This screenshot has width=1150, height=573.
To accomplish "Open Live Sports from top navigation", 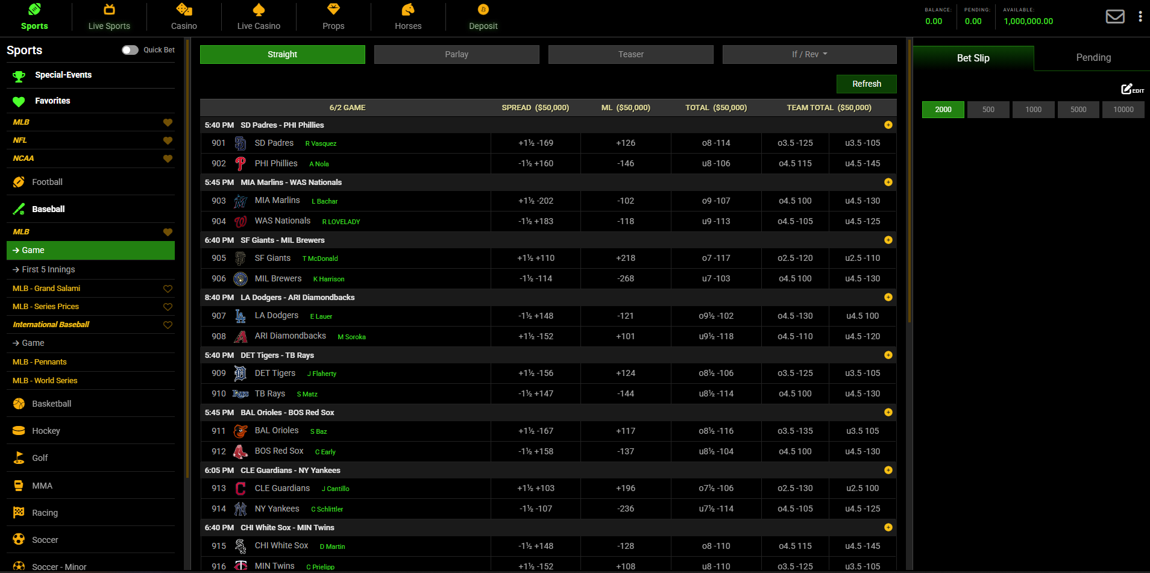I will [x=109, y=17].
